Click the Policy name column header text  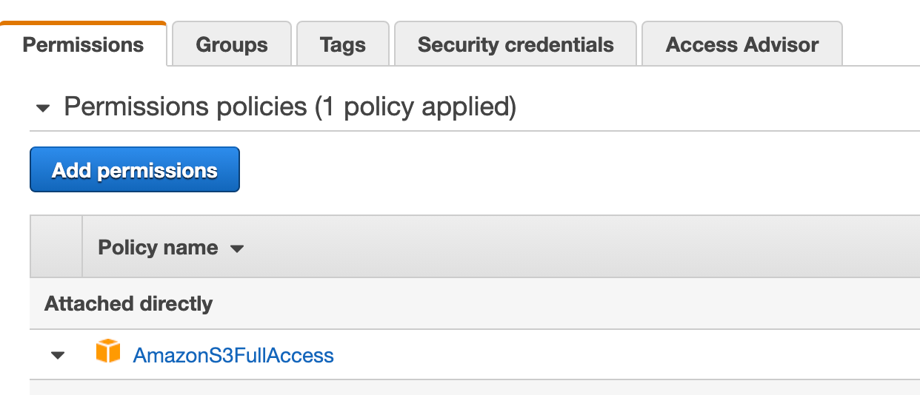(x=158, y=247)
